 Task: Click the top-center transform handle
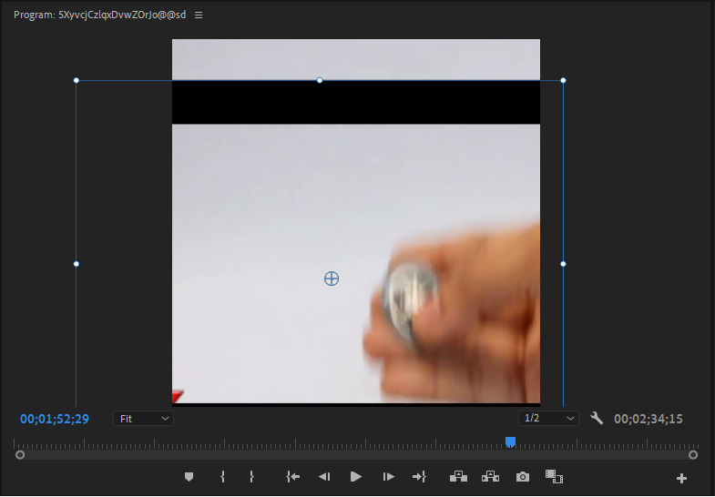(x=320, y=81)
